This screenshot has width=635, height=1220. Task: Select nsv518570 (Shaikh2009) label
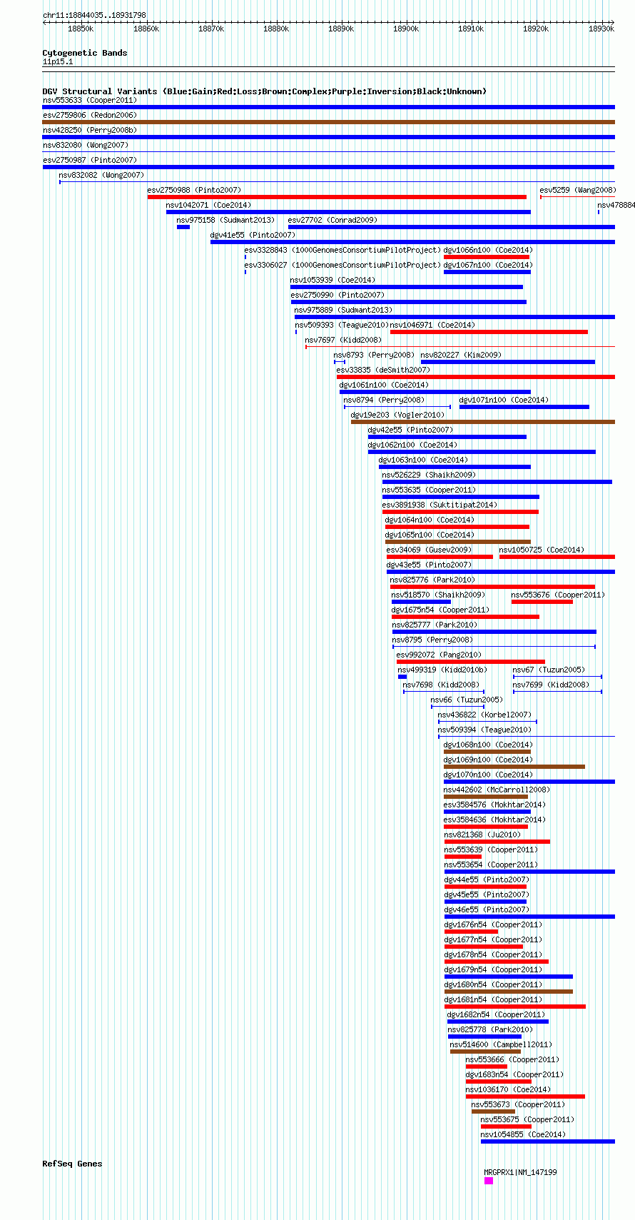tap(438, 595)
